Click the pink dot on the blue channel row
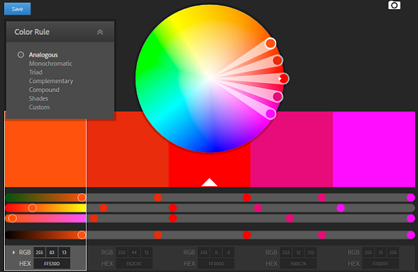 pyautogui.click(x=290, y=218)
